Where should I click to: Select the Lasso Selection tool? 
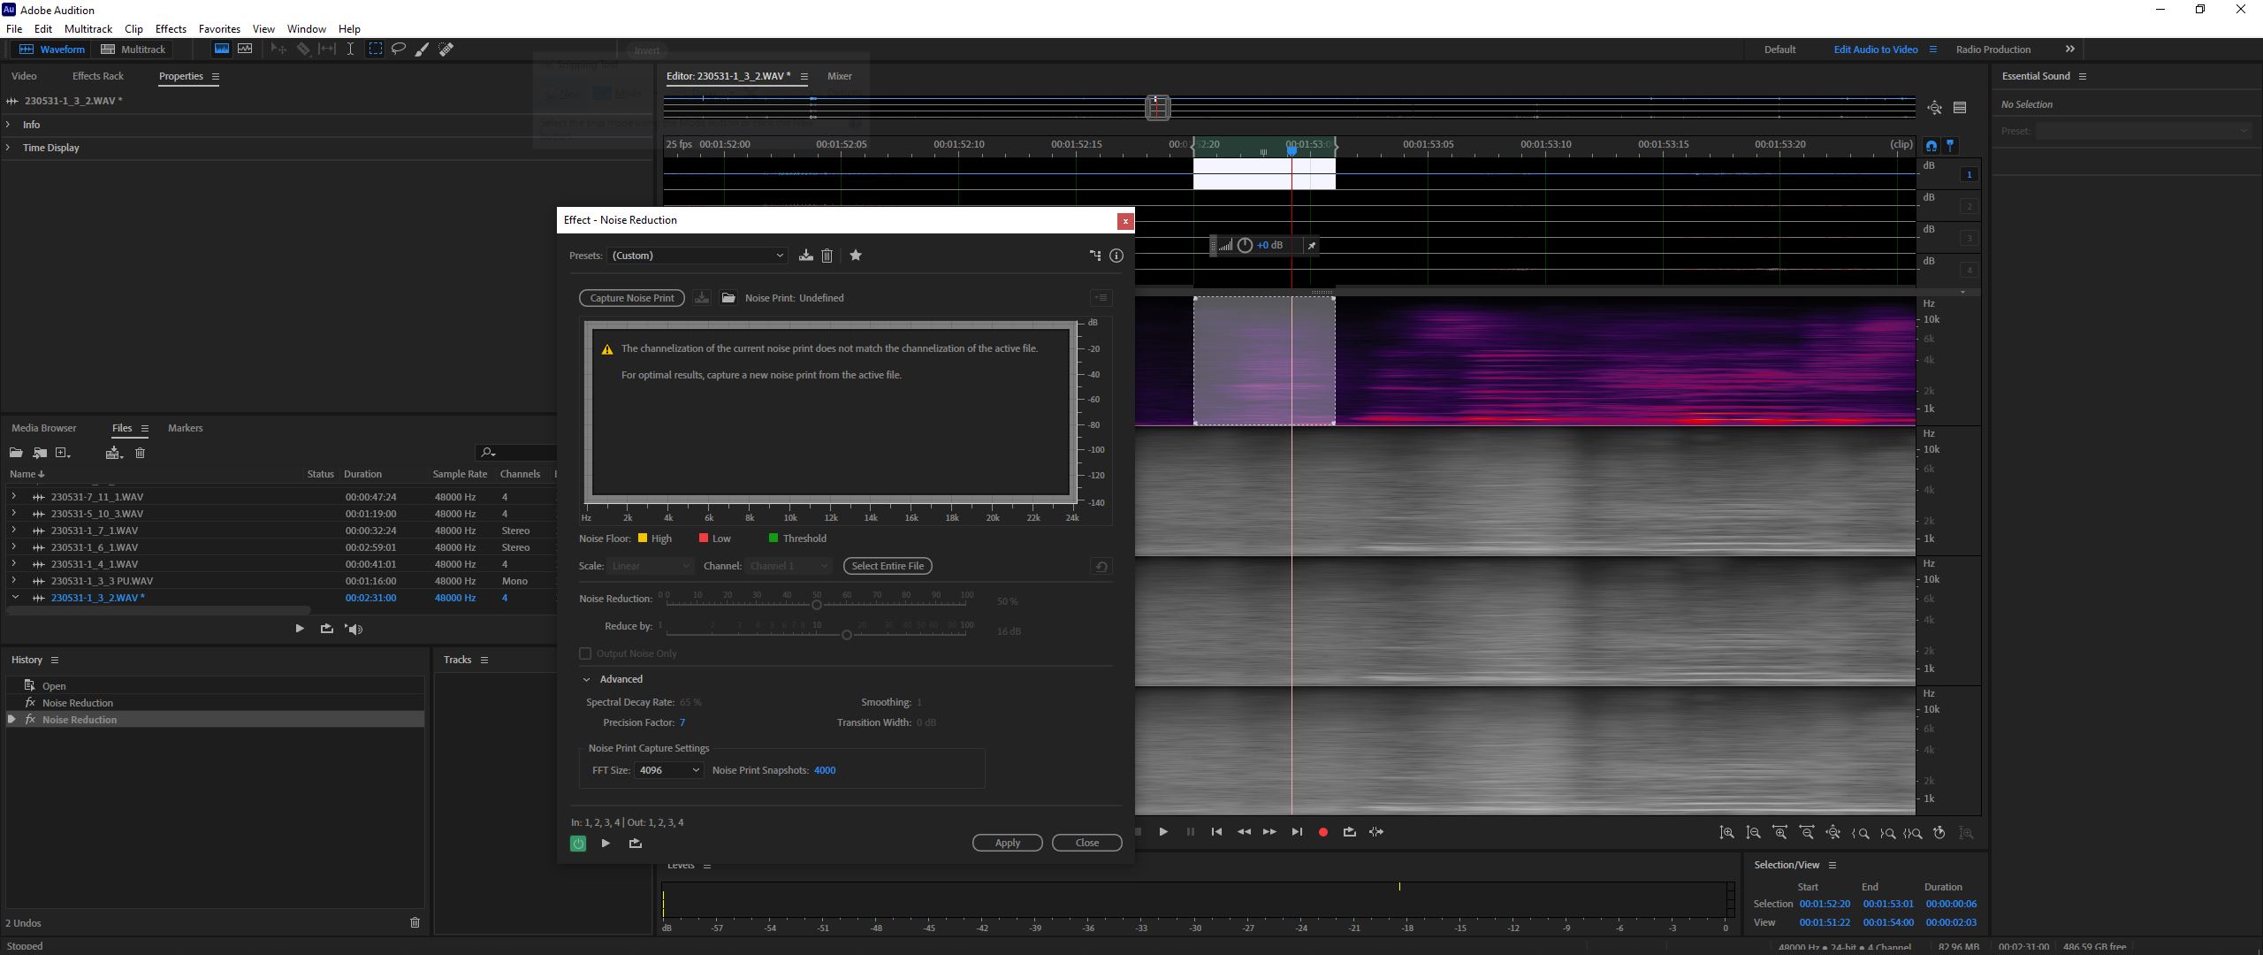point(399,49)
